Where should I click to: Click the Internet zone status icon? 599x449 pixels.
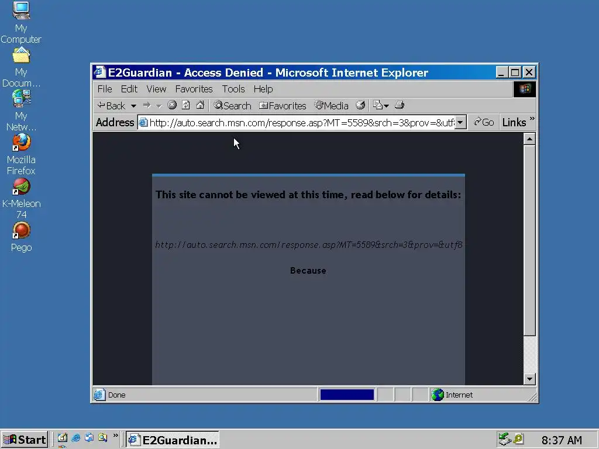(438, 395)
